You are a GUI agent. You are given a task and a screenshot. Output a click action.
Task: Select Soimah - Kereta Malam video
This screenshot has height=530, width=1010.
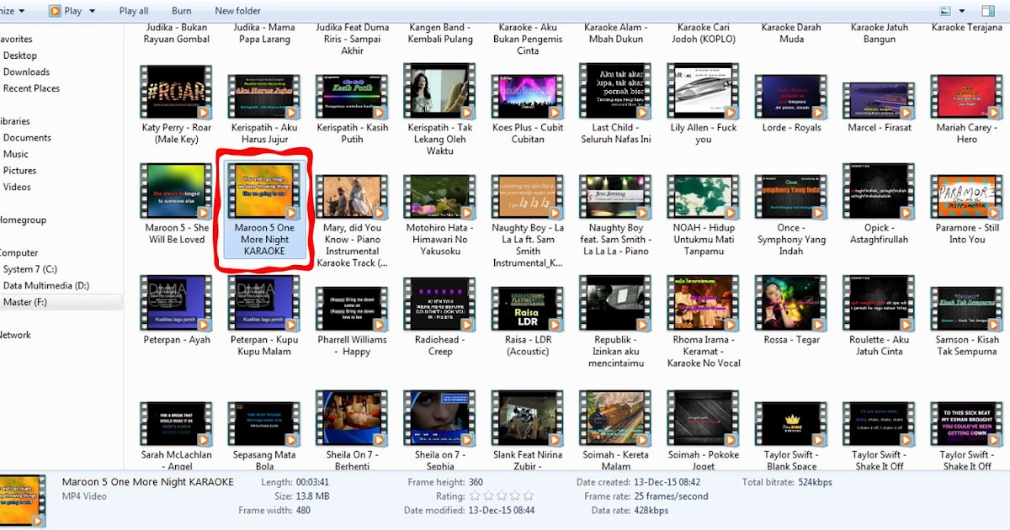[x=615, y=431]
